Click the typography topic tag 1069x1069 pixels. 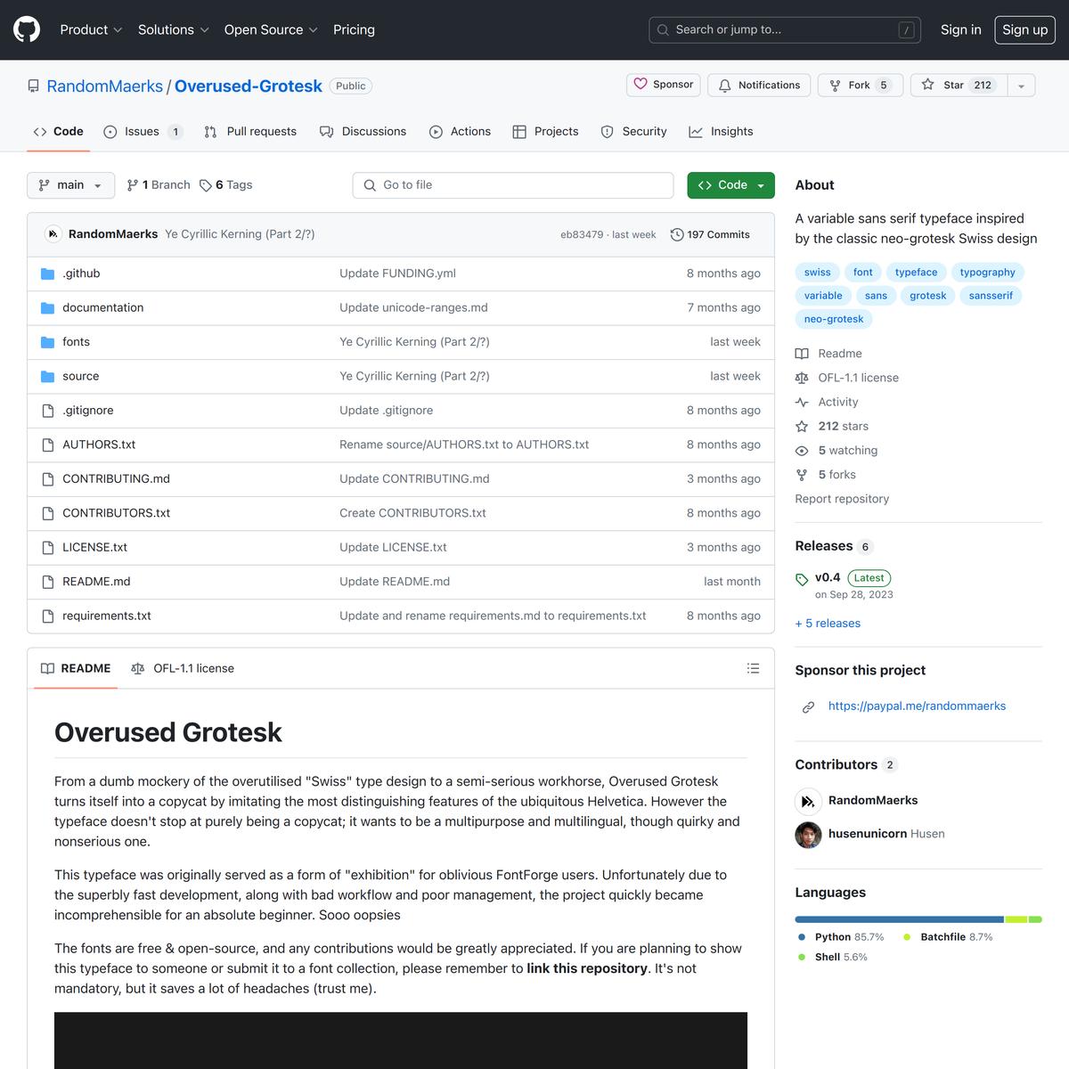point(987,273)
